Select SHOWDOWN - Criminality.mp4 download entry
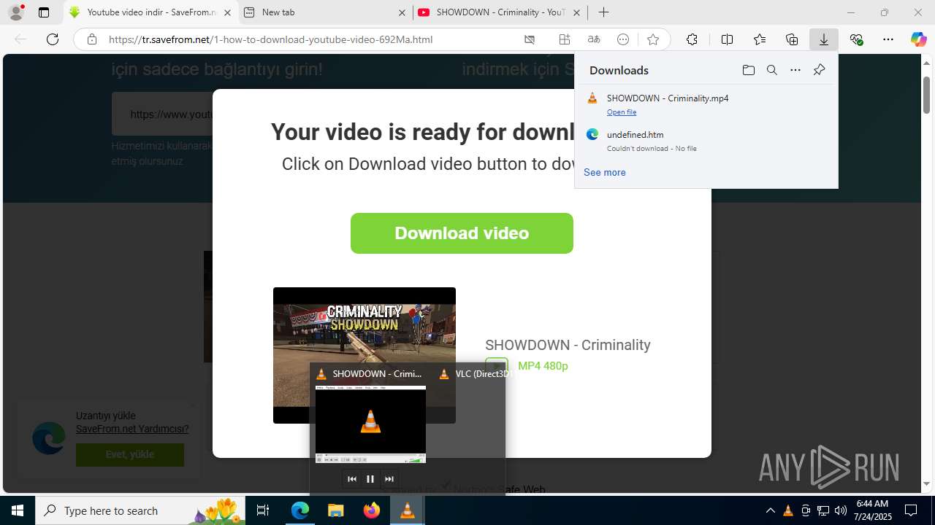The width and height of the screenshot is (935, 525). (706, 104)
